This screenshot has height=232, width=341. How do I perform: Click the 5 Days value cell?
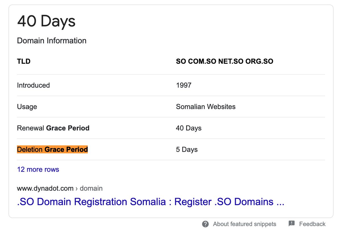tap(187, 149)
